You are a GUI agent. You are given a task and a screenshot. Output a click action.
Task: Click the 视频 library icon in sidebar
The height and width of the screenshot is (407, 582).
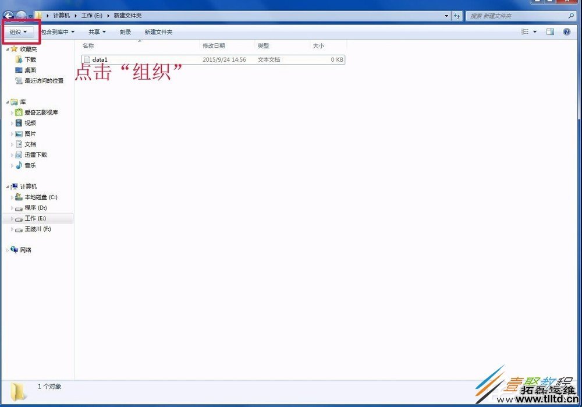point(19,123)
